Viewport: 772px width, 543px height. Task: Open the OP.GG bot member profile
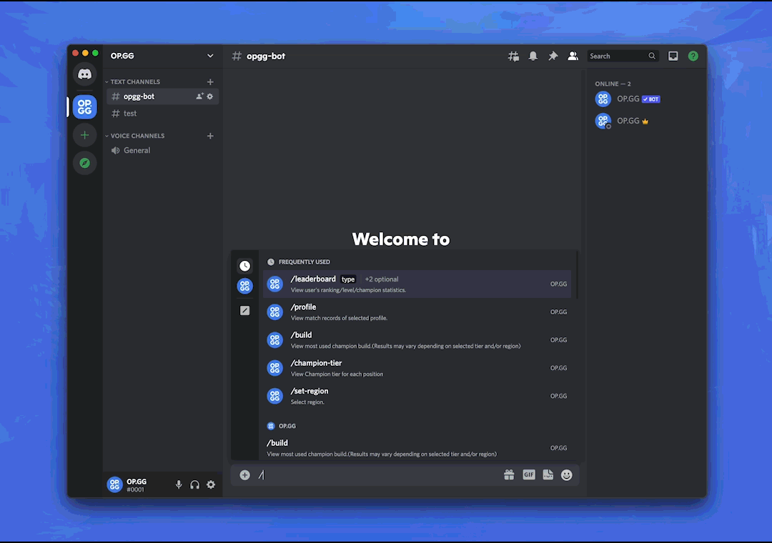click(645, 99)
